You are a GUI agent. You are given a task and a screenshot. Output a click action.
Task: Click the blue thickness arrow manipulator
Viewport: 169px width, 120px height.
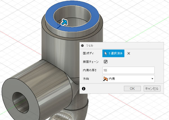tap(64, 22)
